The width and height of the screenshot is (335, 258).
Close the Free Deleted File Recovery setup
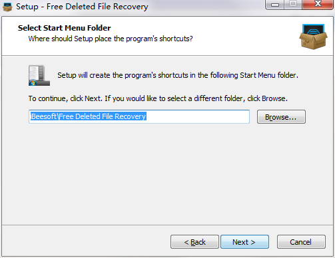[x=318, y=4]
